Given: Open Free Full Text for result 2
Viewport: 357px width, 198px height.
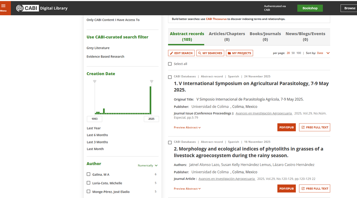Looking at the screenshot, I should pos(314,189).
